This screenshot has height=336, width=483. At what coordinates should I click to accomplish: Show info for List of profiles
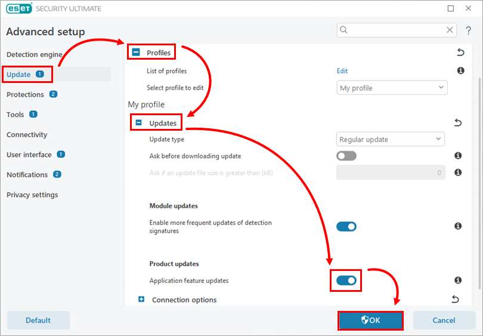pos(460,71)
